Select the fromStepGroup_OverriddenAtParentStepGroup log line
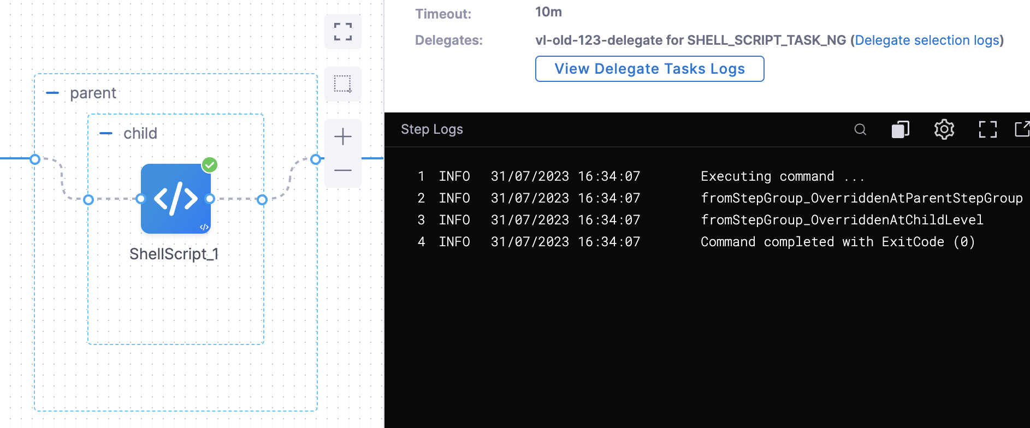 point(861,198)
